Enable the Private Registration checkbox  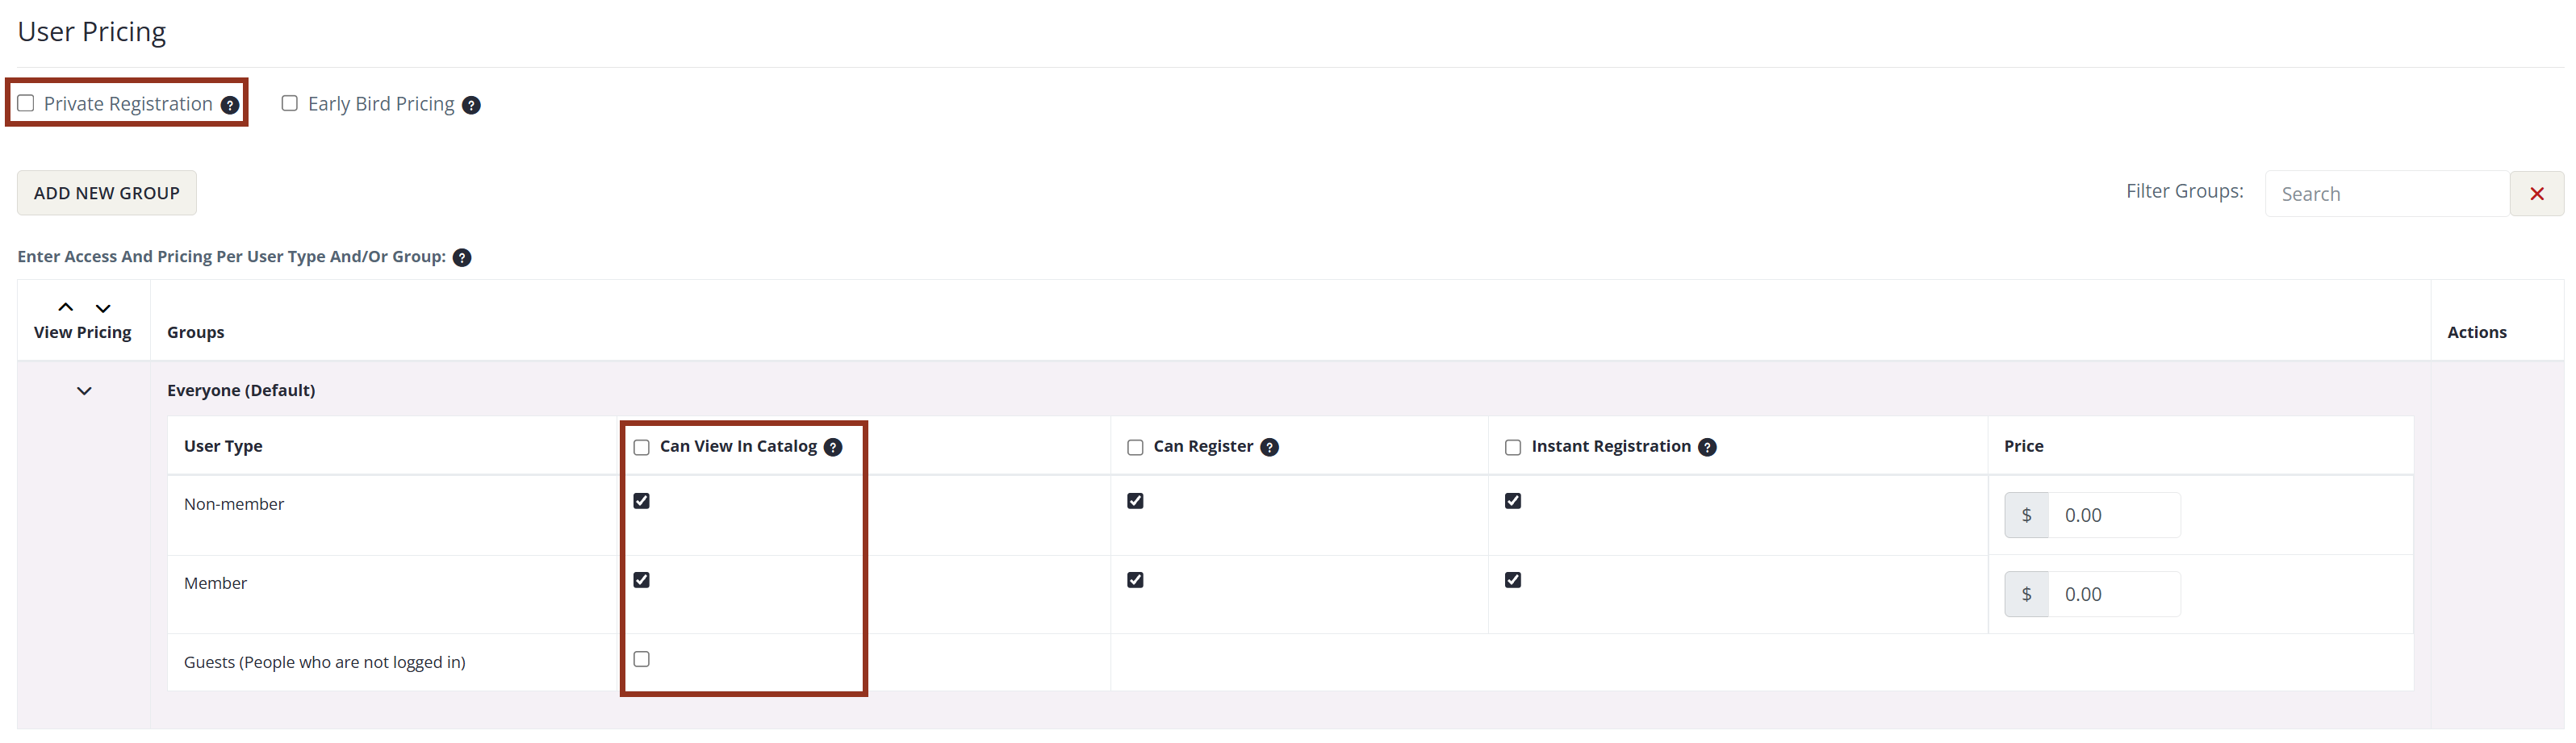pos(26,103)
